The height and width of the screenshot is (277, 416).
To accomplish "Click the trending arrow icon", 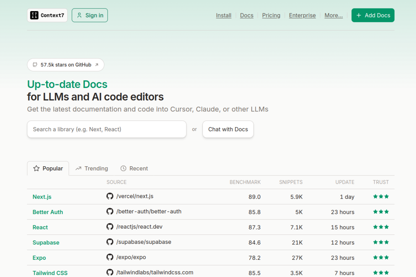I will point(78,168).
